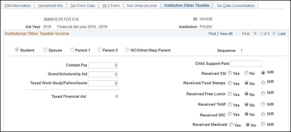Open Tax Data Consolidation tab
Viewport: 291px width, 132px height.
[x=236, y=6]
